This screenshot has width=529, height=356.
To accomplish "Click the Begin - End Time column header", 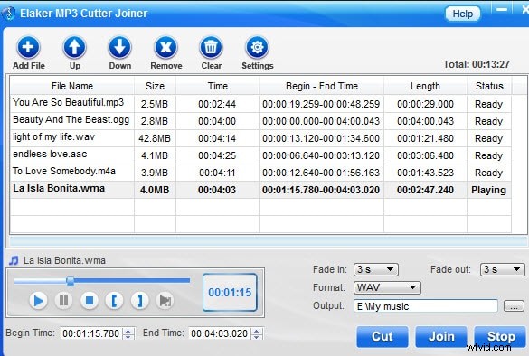I will (322, 86).
